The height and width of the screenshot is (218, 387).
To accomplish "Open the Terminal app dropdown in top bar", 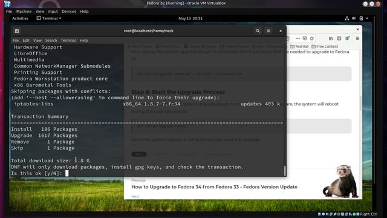I will [x=49, y=18].
